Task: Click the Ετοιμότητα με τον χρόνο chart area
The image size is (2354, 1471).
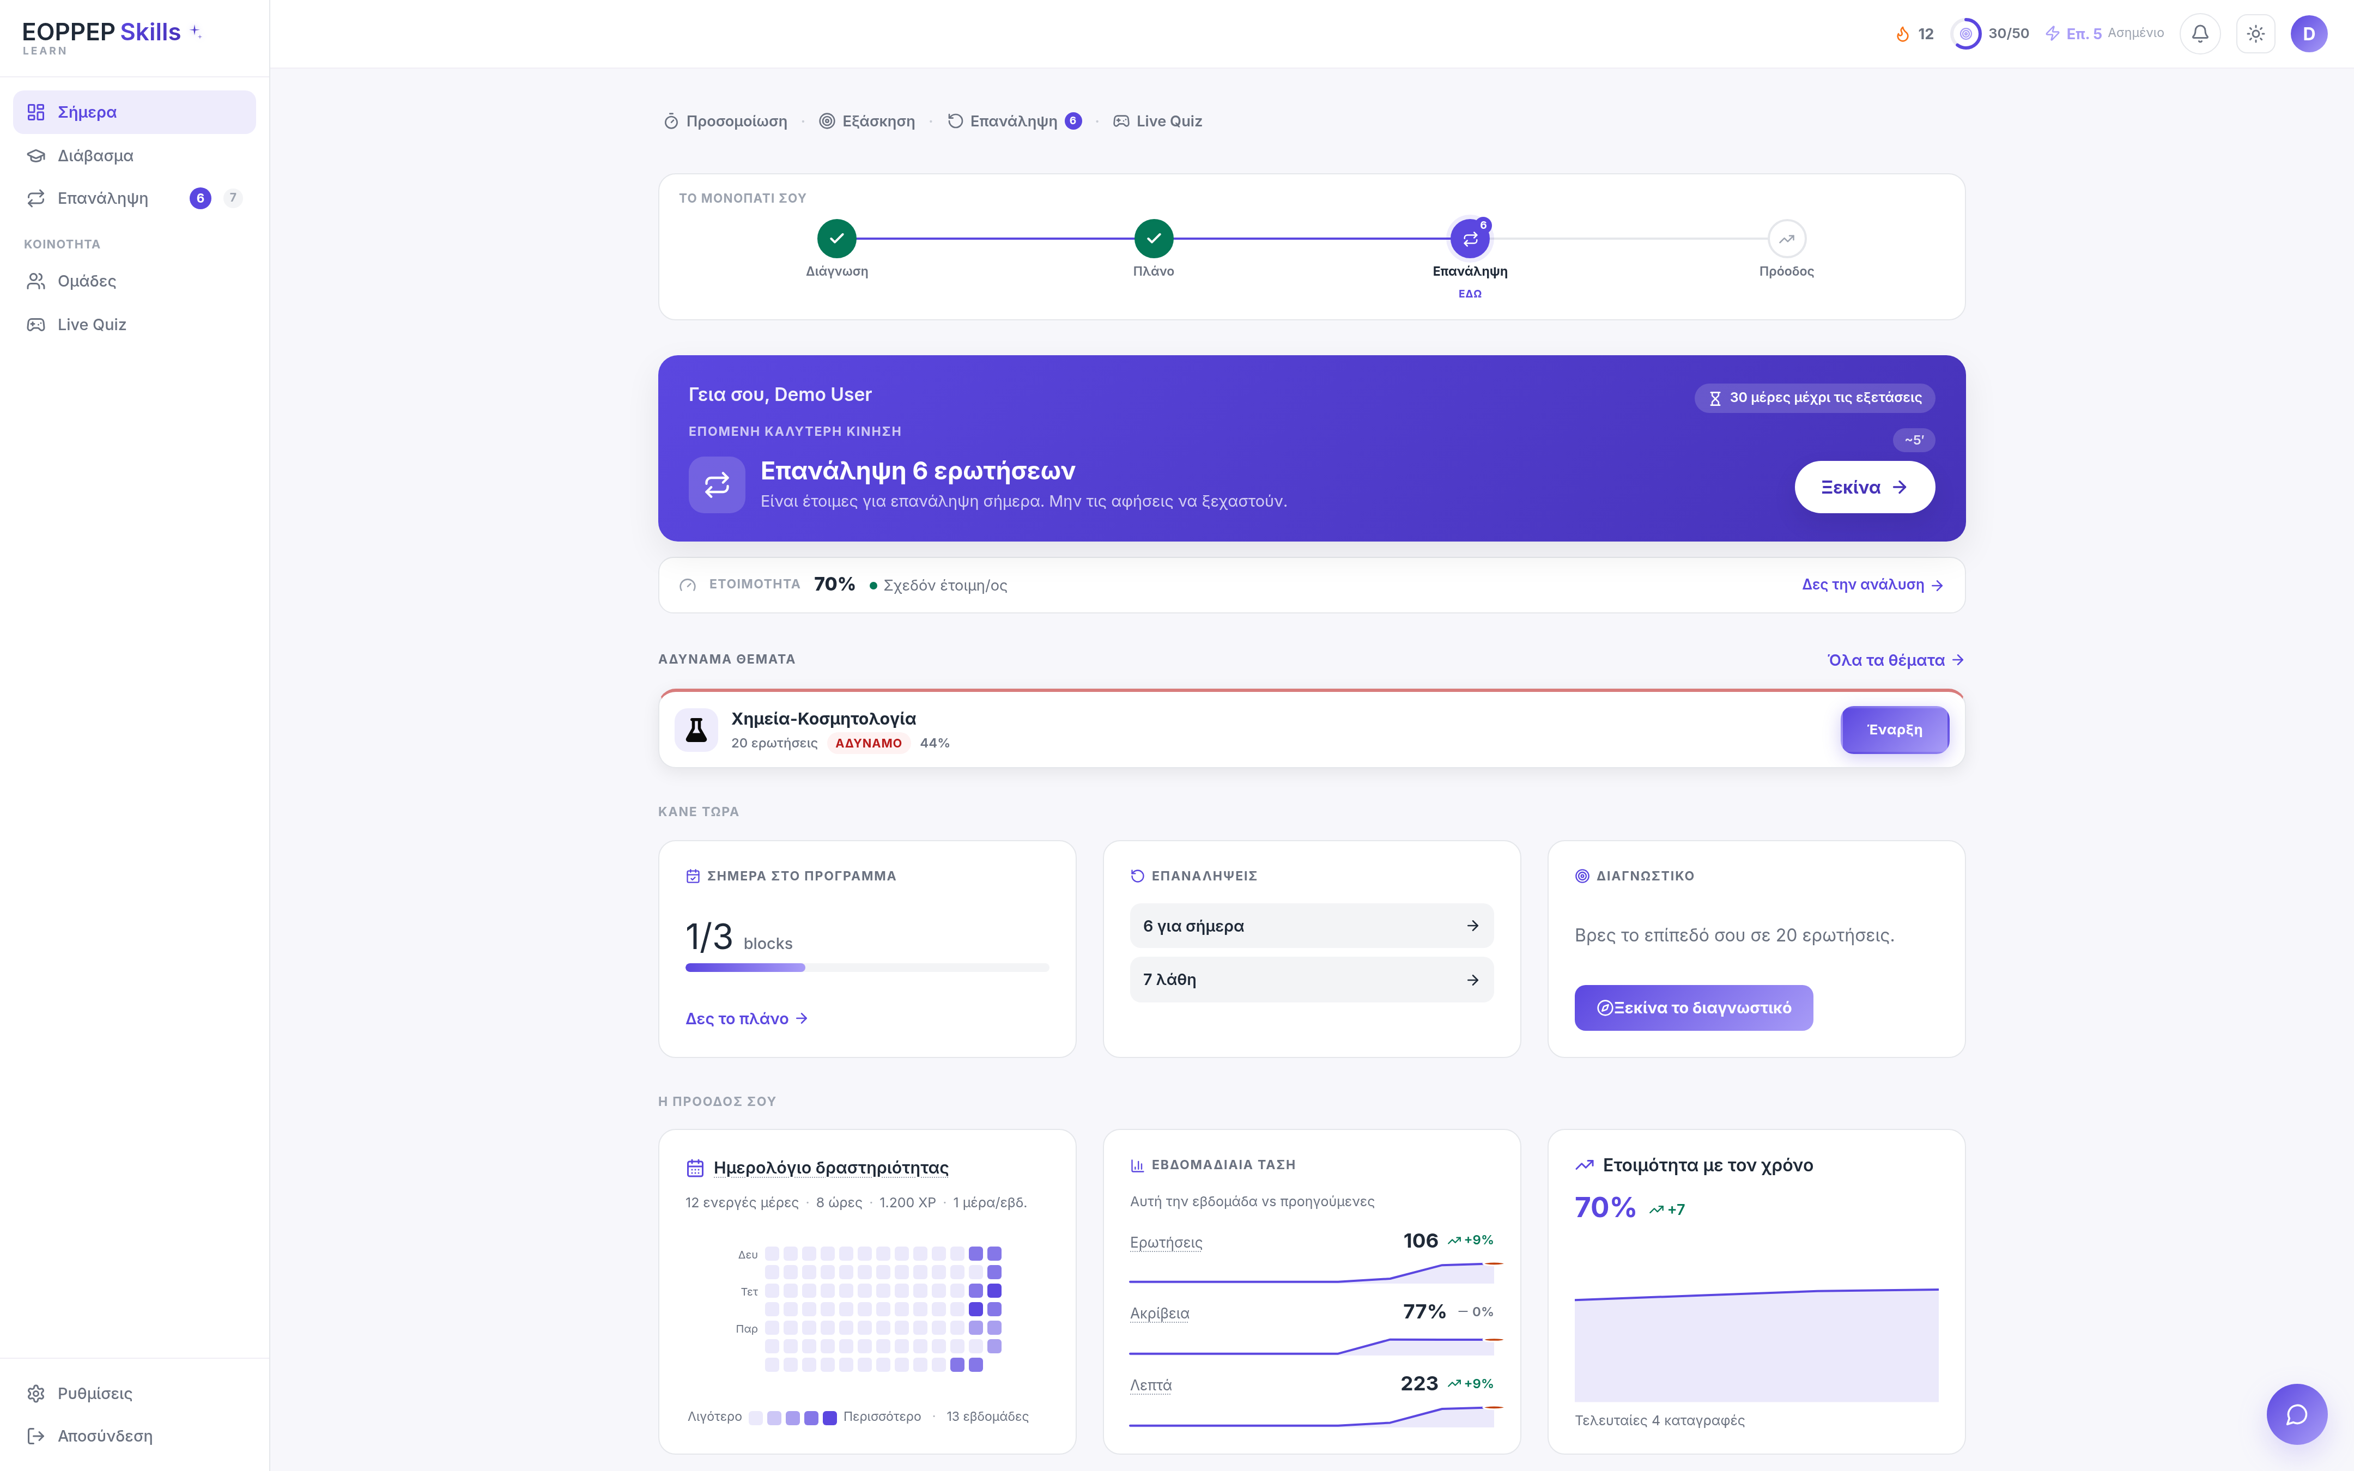Action: click(x=1757, y=1345)
